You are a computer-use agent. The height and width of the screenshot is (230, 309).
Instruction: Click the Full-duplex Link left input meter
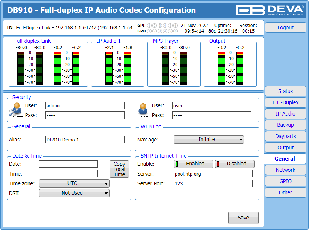tap(21, 68)
